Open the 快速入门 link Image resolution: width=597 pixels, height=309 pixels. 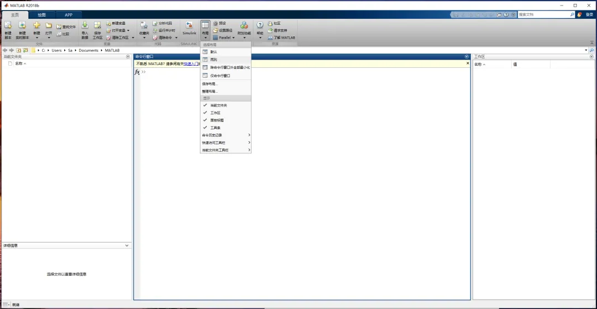pos(191,64)
